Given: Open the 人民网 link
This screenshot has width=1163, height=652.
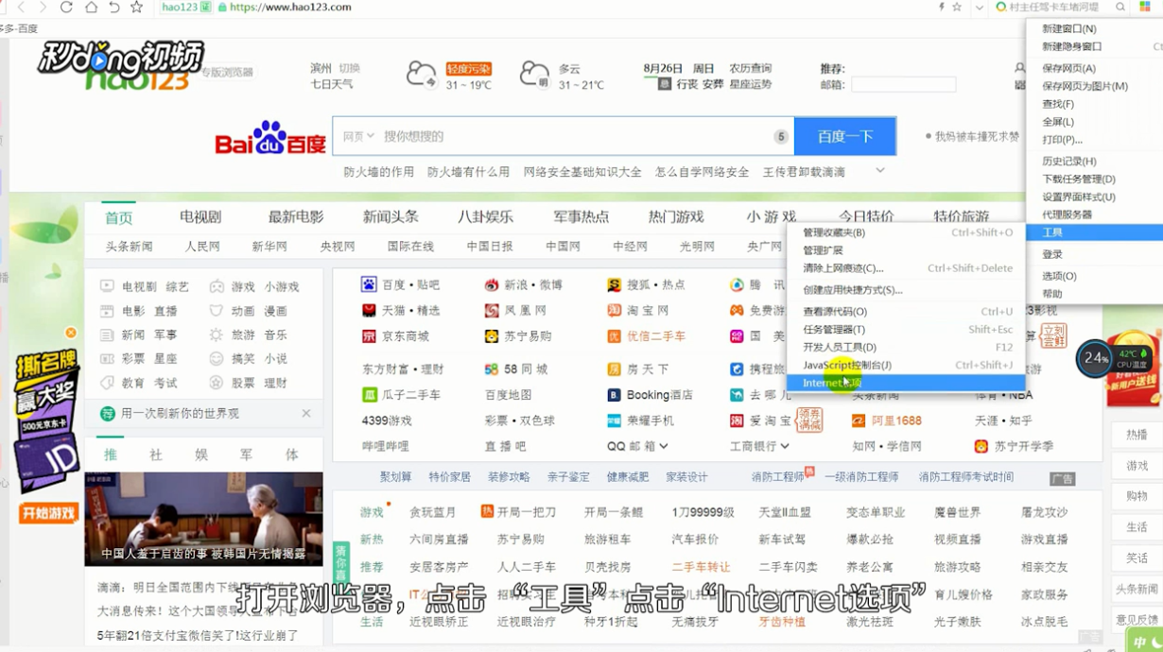Looking at the screenshot, I should [202, 247].
